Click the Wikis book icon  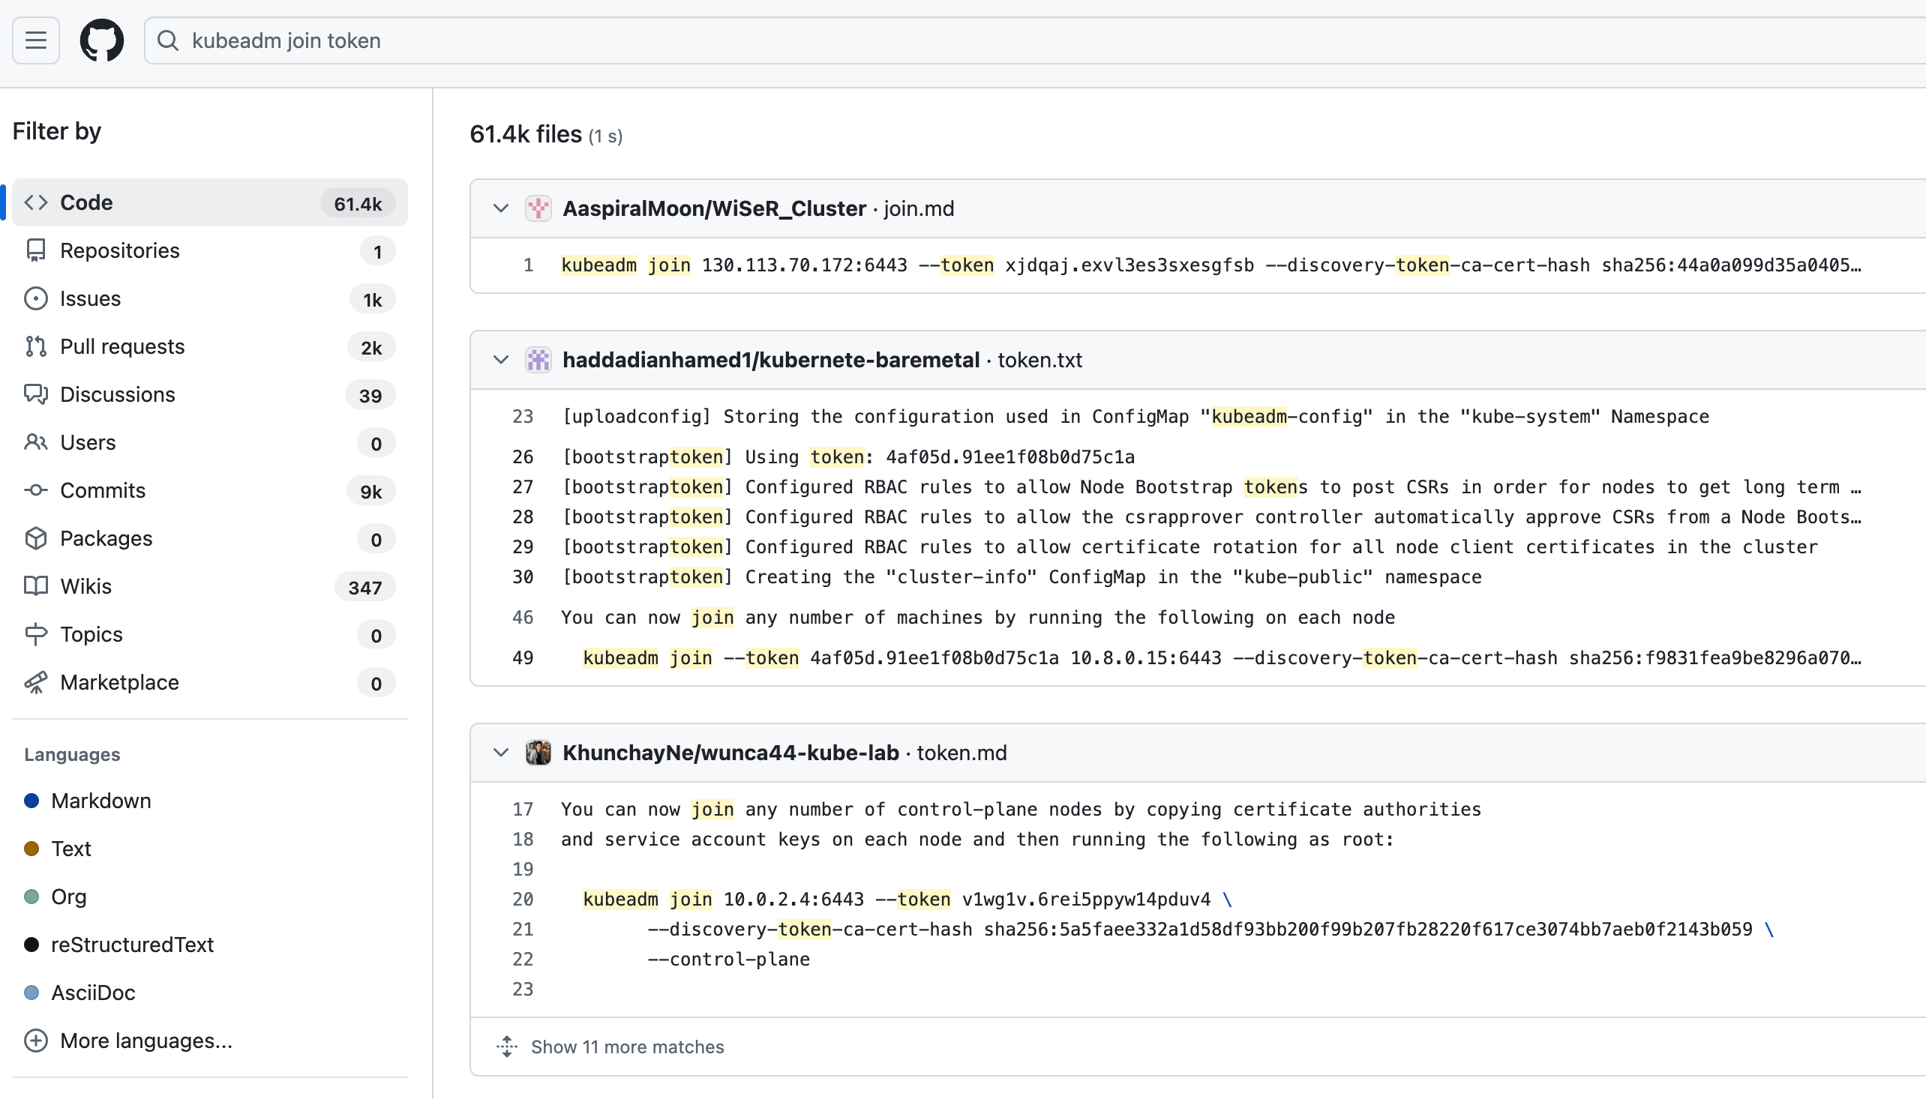35,586
